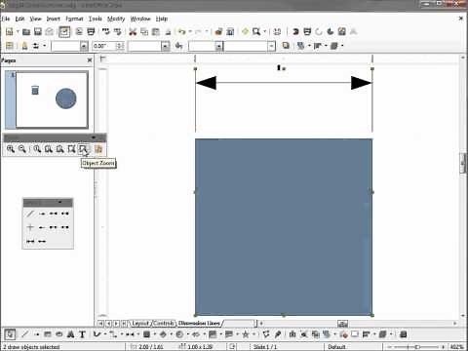
Task: Click the line width input field
Action: click(104, 46)
